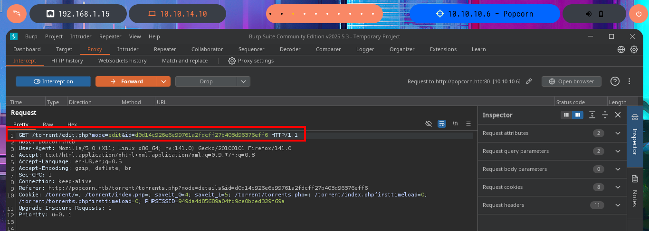This screenshot has height=231, width=649.
Task: Close the Inspector panel with X
Action: click(618, 115)
